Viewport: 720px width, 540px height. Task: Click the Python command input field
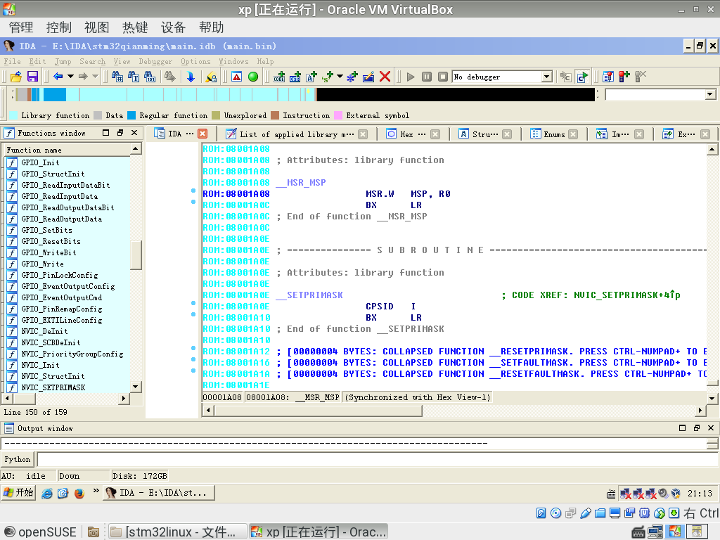pyautogui.click(x=378, y=459)
